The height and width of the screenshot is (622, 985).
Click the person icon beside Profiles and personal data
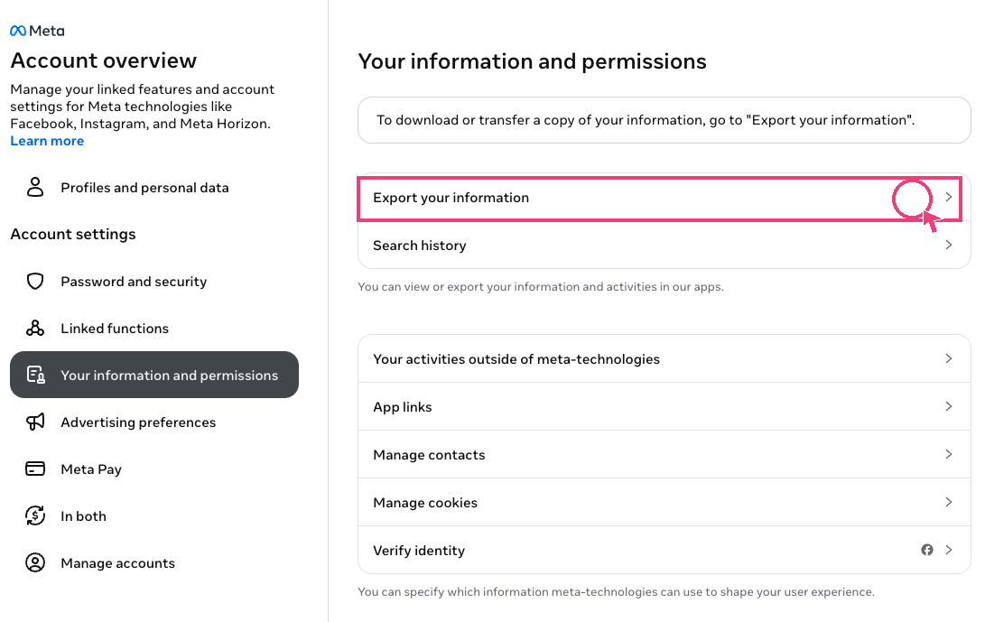tap(35, 187)
